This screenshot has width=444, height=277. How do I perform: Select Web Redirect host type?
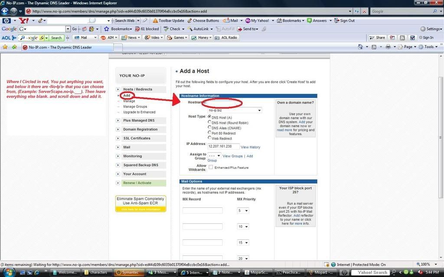(209, 138)
